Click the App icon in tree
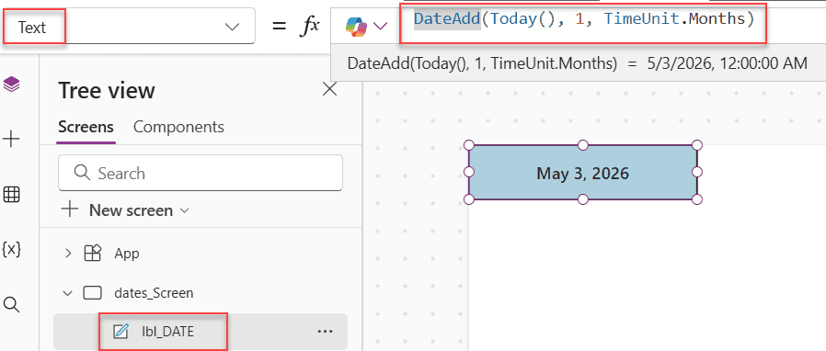Image resolution: width=826 pixels, height=351 pixels. [x=92, y=254]
